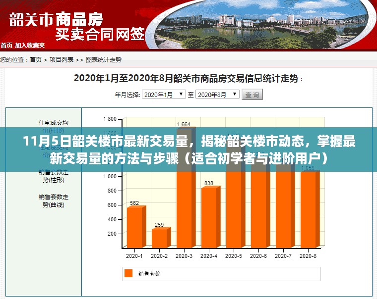The image size is (377, 299).
Task: Click the overlay headline about 11月5日韶关楼市
Action: (x=188, y=150)
